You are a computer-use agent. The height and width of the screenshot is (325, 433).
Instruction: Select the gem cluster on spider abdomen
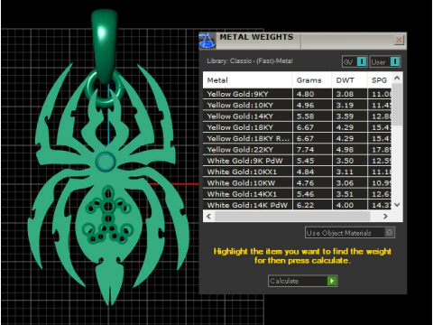click(107, 215)
